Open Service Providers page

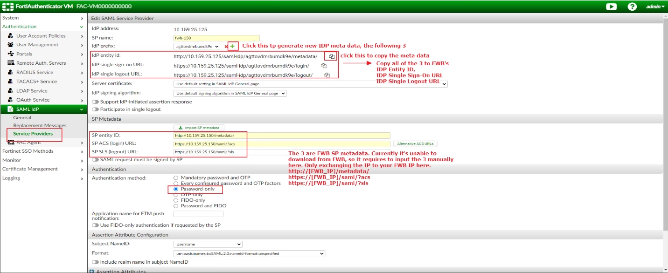33,134
